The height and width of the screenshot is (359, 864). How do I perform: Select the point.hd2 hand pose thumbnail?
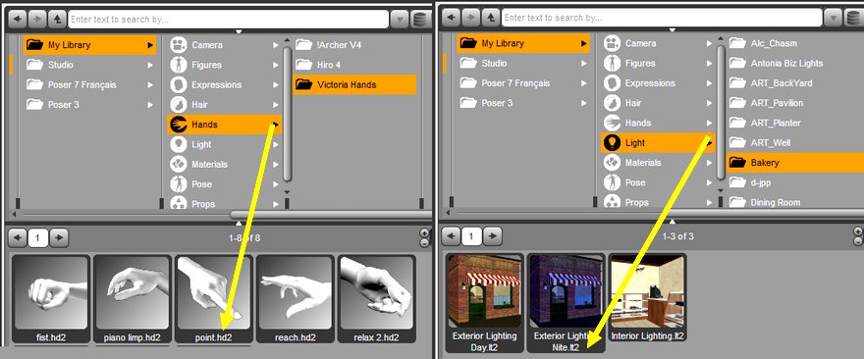click(x=214, y=299)
